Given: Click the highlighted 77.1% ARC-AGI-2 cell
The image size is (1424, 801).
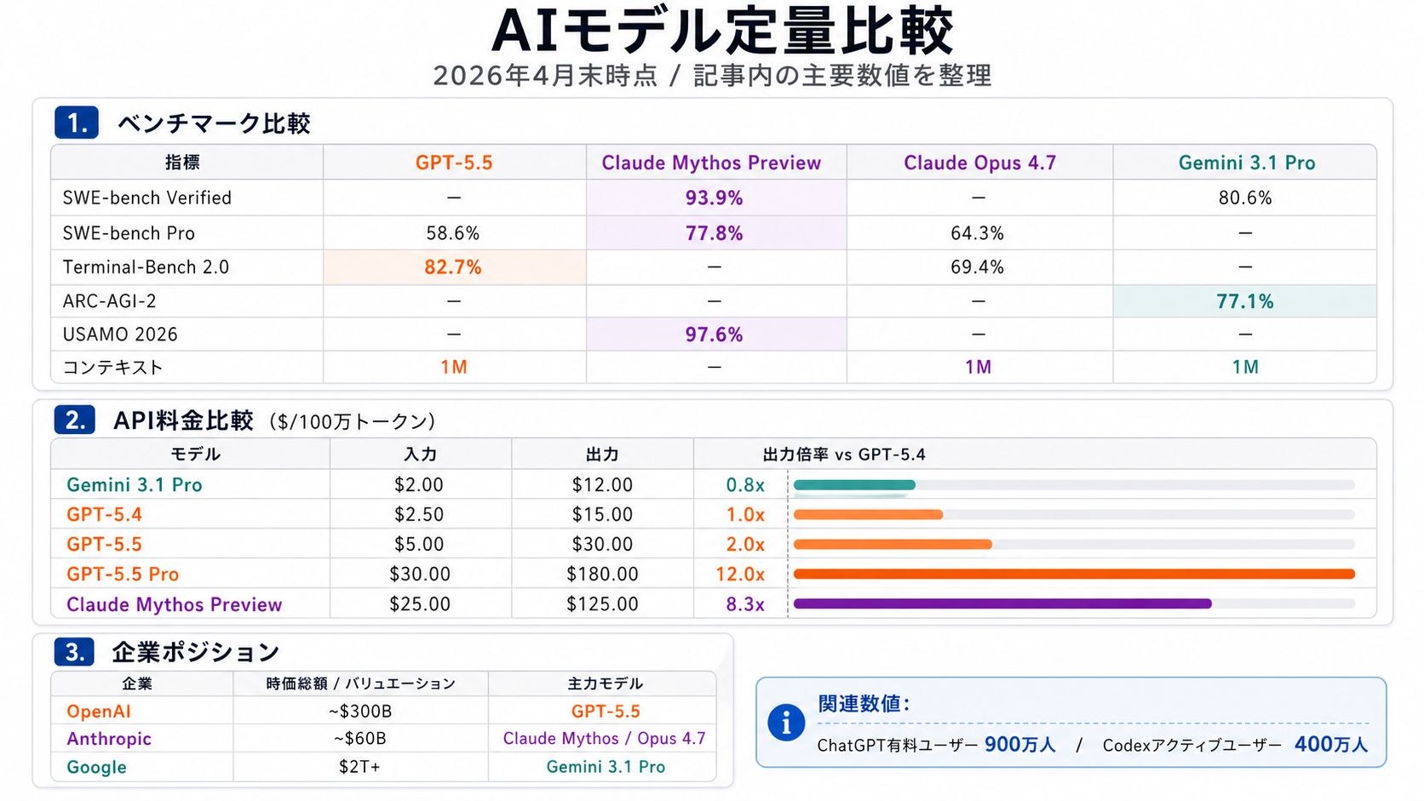Looking at the screenshot, I should tap(1245, 301).
